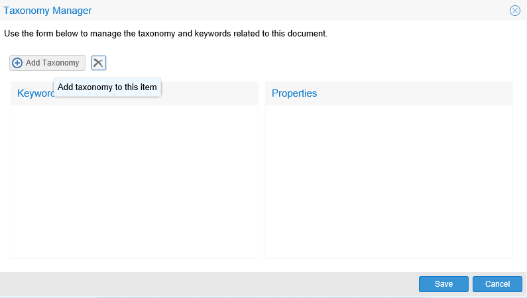Image resolution: width=527 pixels, height=298 pixels.
Task: Click the X delete taxonomy icon
Action: pyautogui.click(x=99, y=63)
